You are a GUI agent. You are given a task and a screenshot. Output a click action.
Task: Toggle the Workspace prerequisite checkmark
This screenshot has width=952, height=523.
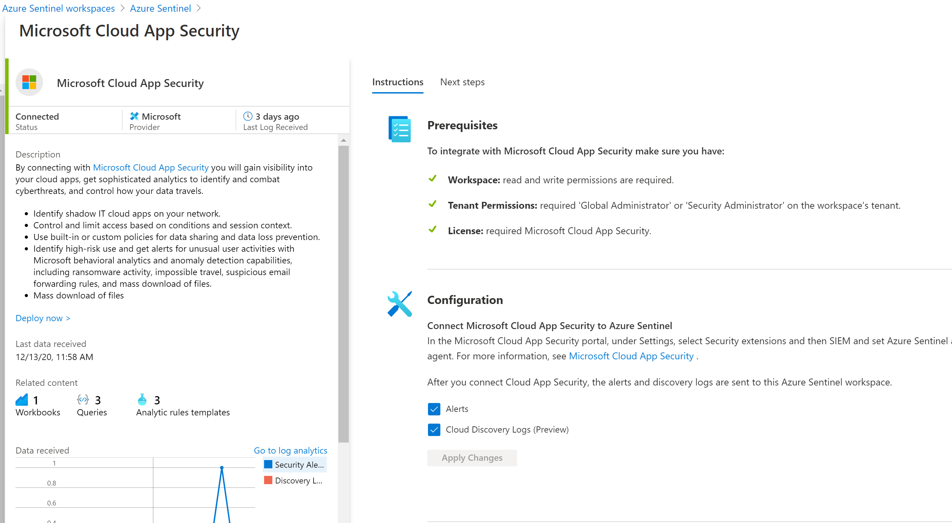pyautogui.click(x=432, y=179)
